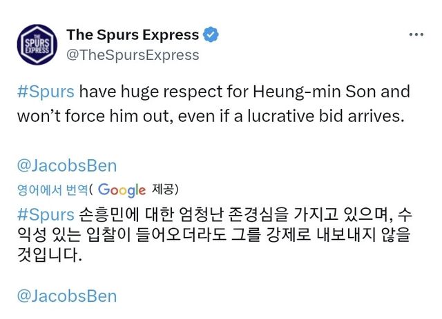The height and width of the screenshot is (319, 442).
Task: Click the Spurs Express profile avatar
Action: click(x=37, y=44)
